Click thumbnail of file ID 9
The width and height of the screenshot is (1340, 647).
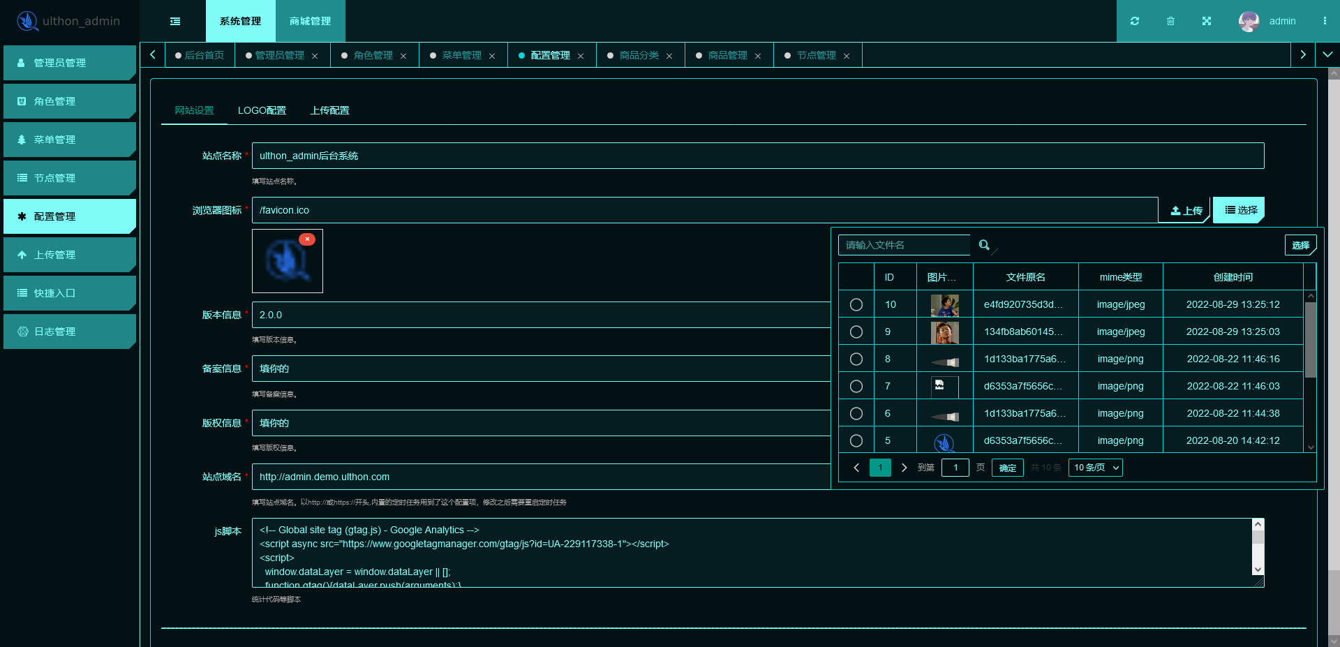pyautogui.click(x=945, y=332)
